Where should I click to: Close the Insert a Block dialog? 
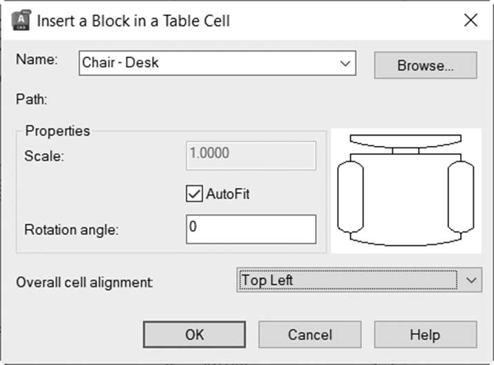click(x=471, y=21)
